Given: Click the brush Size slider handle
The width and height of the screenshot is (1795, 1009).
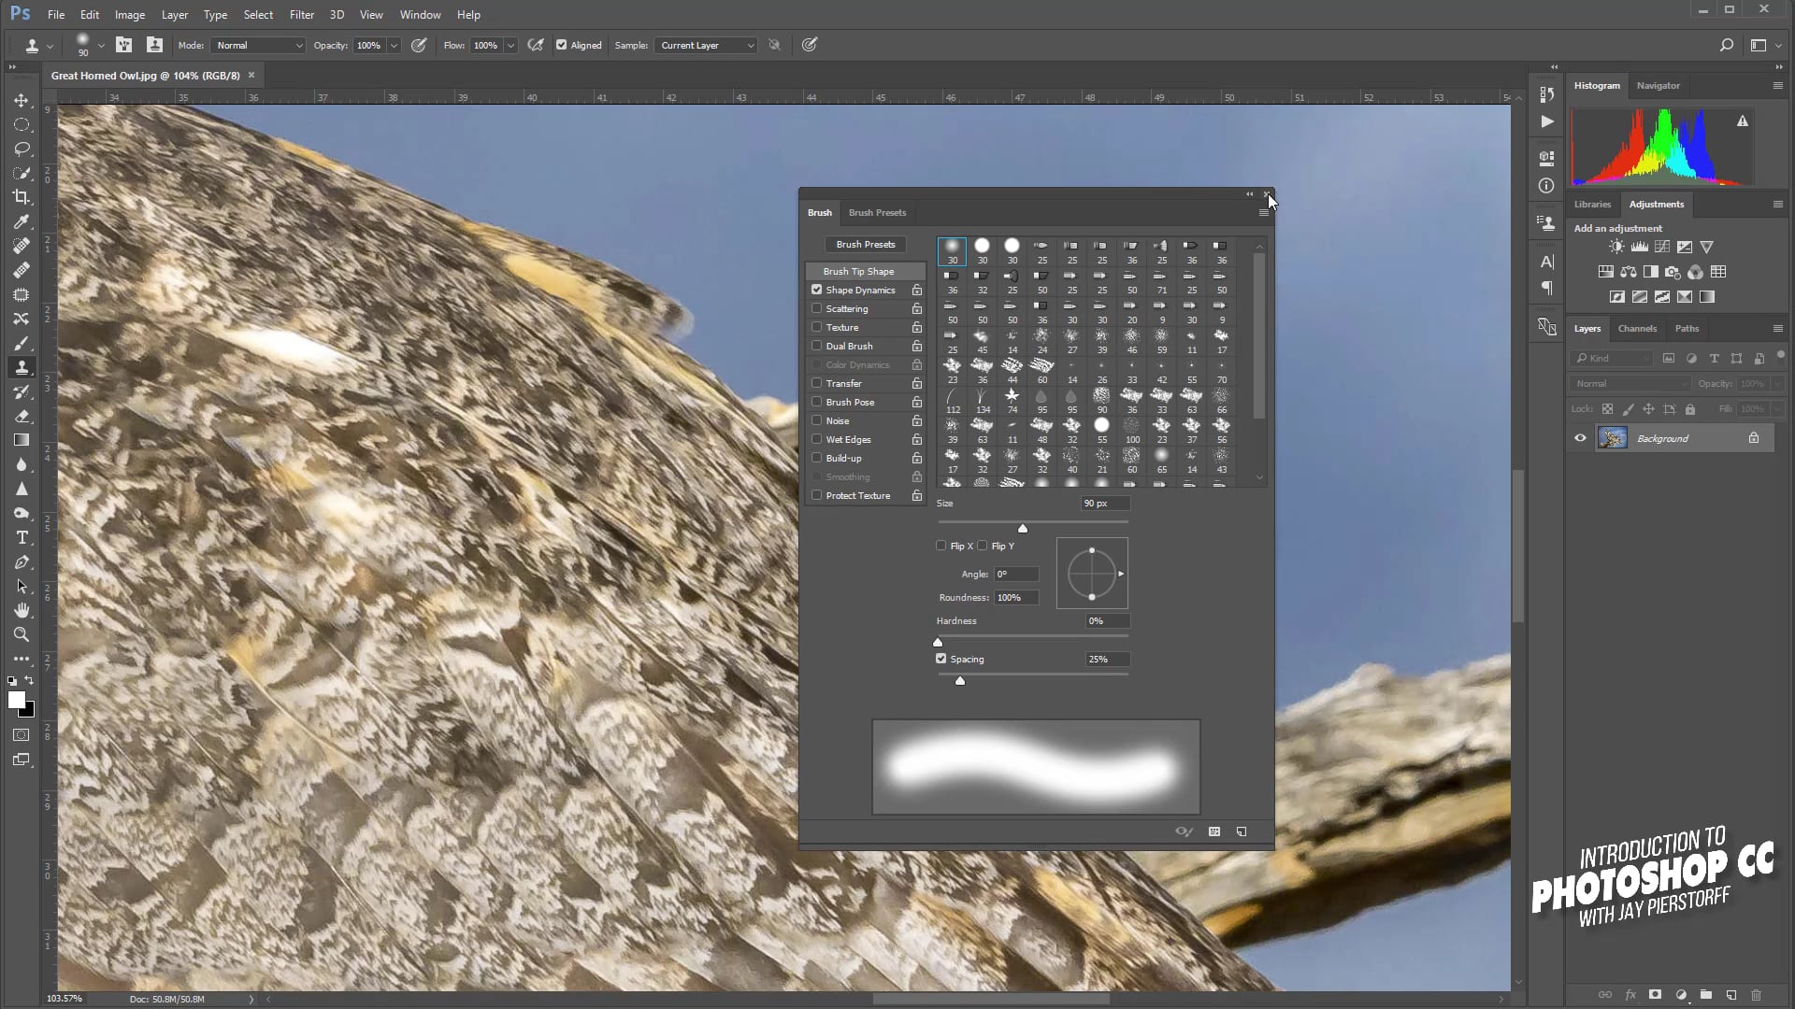Looking at the screenshot, I should pyautogui.click(x=1023, y=529).
